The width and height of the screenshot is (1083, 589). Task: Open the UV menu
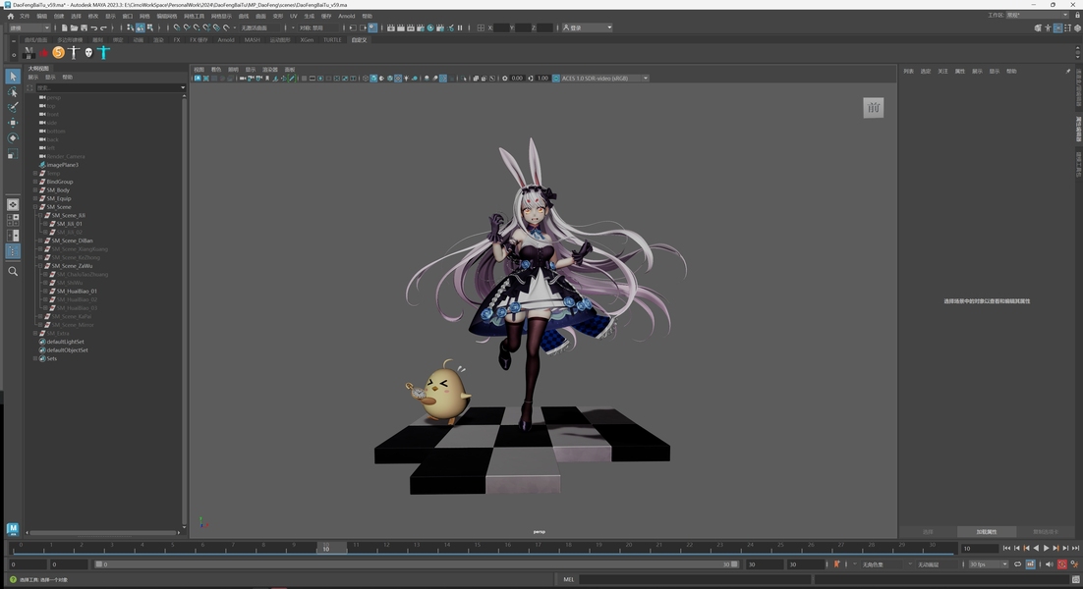click(x=293, y=16)
